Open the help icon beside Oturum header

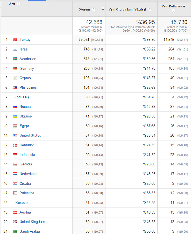pyautogui.click(x=93, y=9)
